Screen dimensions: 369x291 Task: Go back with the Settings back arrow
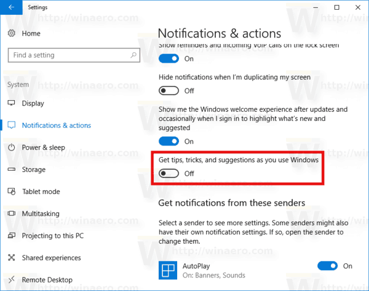click(11, 7)
